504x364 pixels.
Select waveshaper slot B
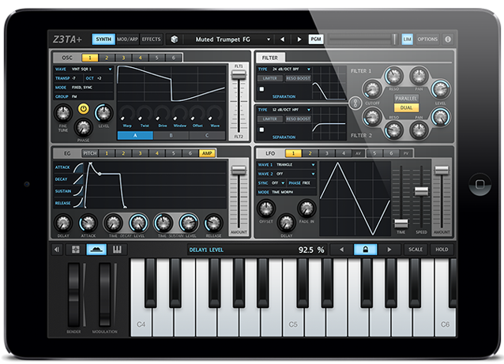coord(171,135)
